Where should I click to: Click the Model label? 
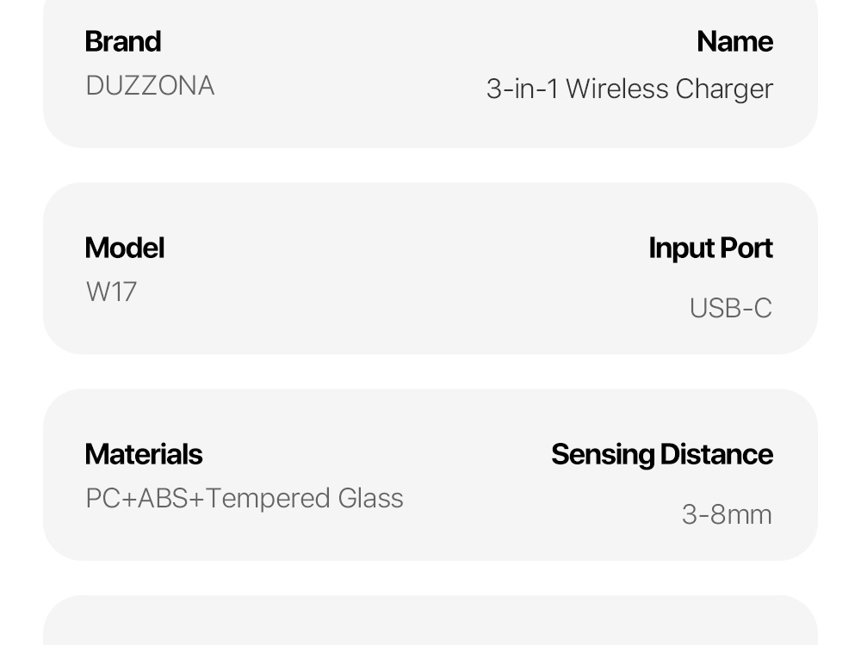click(x=125, y=248)
